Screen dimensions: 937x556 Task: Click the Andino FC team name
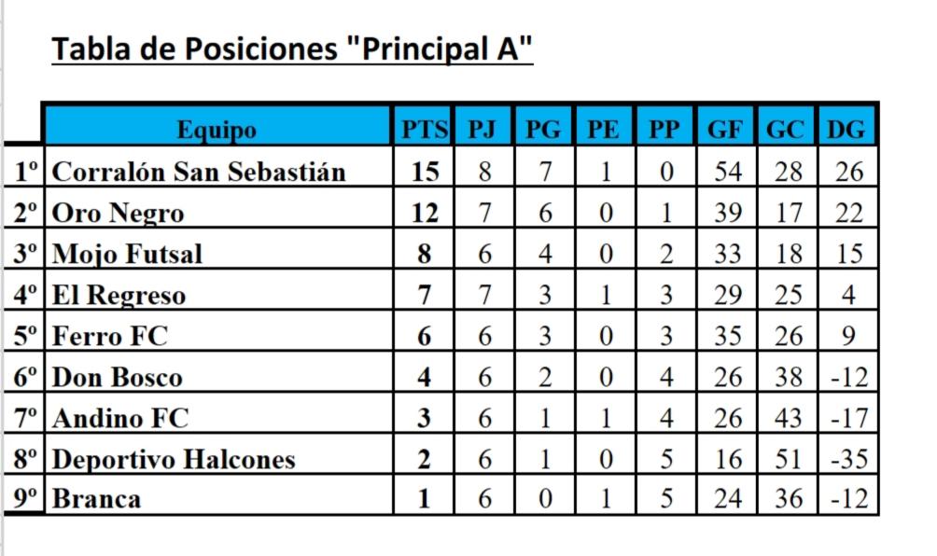[x=120, y=418]
